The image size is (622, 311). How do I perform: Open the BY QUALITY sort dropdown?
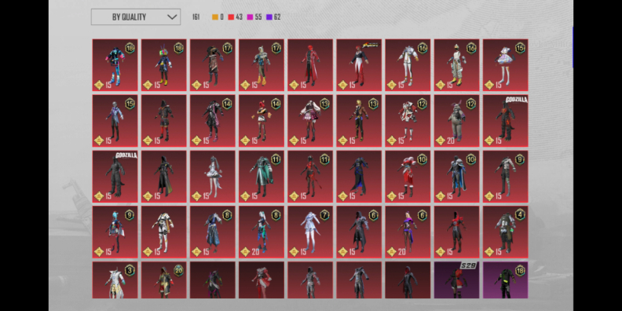136,17
